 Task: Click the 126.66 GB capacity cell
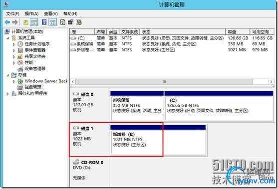click(238, 38)
